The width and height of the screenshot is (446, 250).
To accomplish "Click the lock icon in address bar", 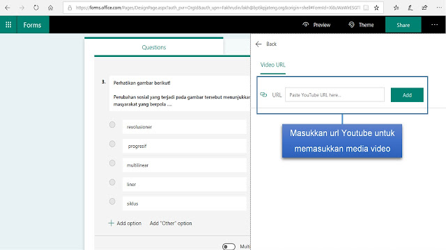I will [70, 8].
